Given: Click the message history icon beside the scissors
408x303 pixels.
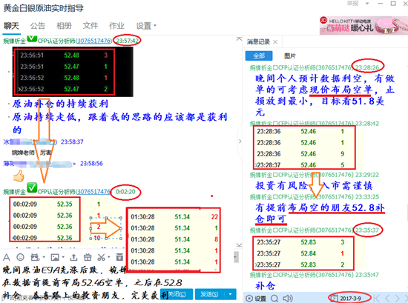Looking at the screenshot, I should [x=119, y=257].
